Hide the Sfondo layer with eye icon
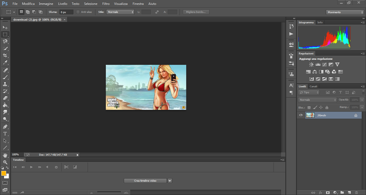366x195 pixels. (x=301, y=115)
